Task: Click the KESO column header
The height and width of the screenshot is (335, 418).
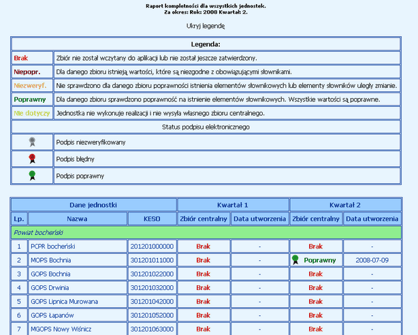Action: [152, 219]
